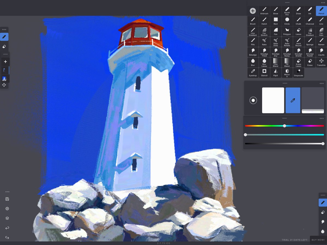Select the Fan Gradient tool

[310, 32]
